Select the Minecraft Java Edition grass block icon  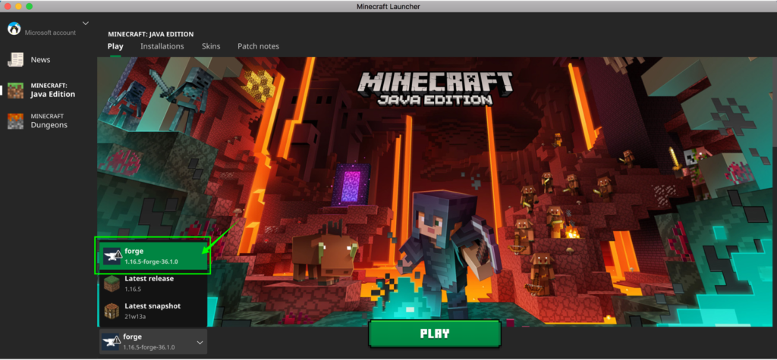[x=15, y=90]
